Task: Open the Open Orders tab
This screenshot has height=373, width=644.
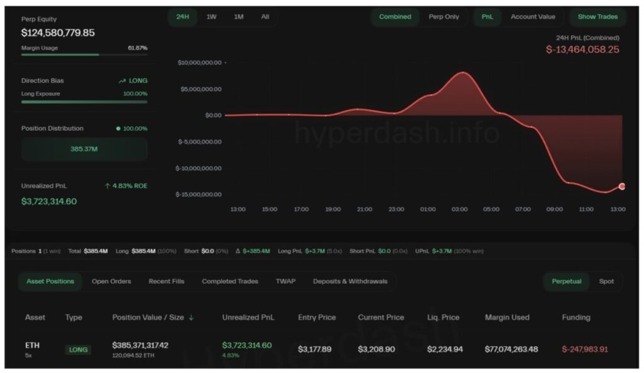Action: 111,281
